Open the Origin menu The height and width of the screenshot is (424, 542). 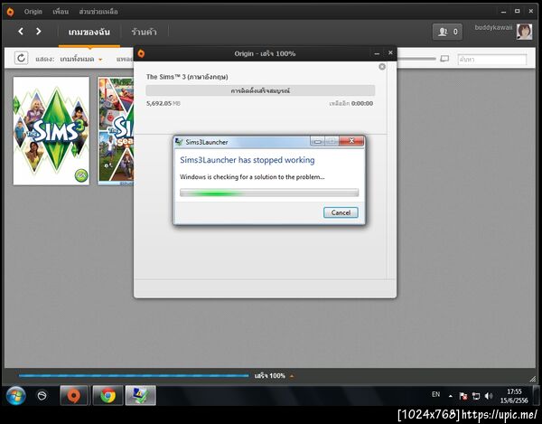(x=33, y=12)
